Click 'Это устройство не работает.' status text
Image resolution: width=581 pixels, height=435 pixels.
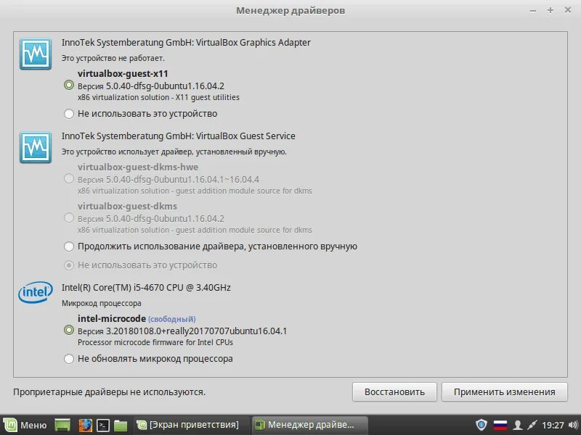click(113, 58)
